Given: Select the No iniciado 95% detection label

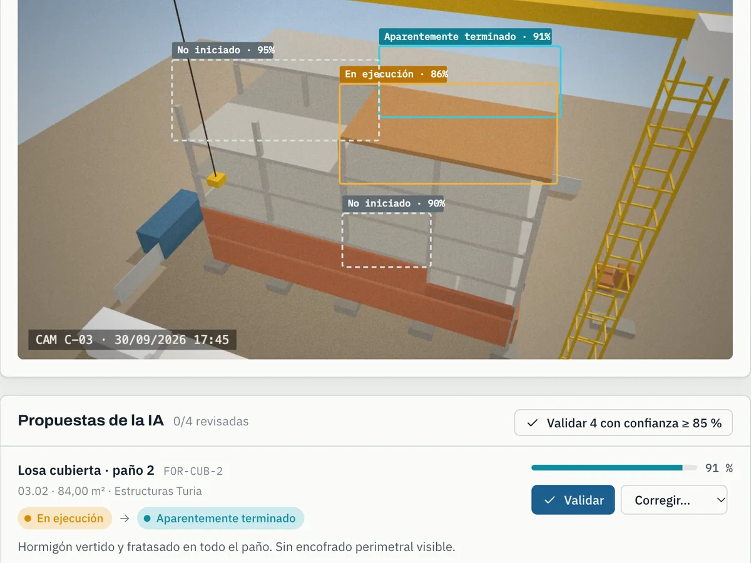Looking at the screenshot, I should pyautogui.click(x=223, y=51).
